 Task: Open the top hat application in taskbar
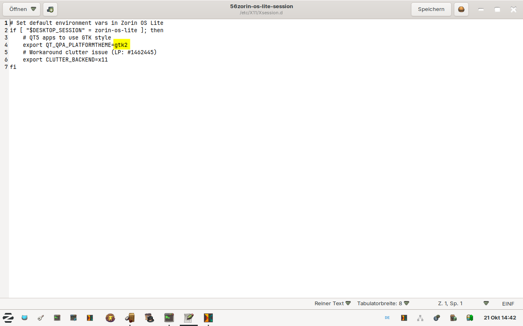click(x=150, y=318)
